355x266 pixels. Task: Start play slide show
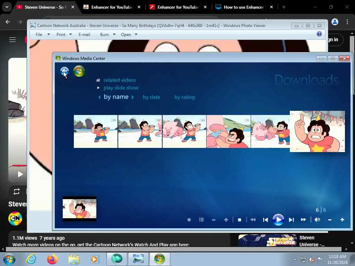click(121, 88)
